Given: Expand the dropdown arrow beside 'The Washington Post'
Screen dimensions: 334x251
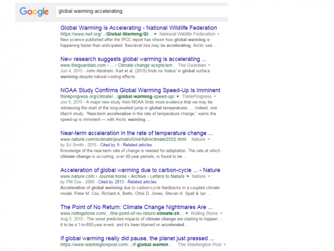Looking at the screenshot, I should coord(225,245).
